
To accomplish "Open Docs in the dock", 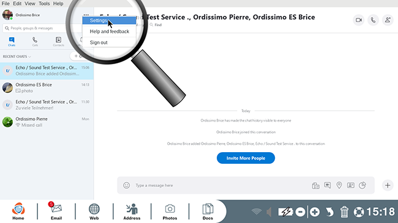I will tap(208, 211).
